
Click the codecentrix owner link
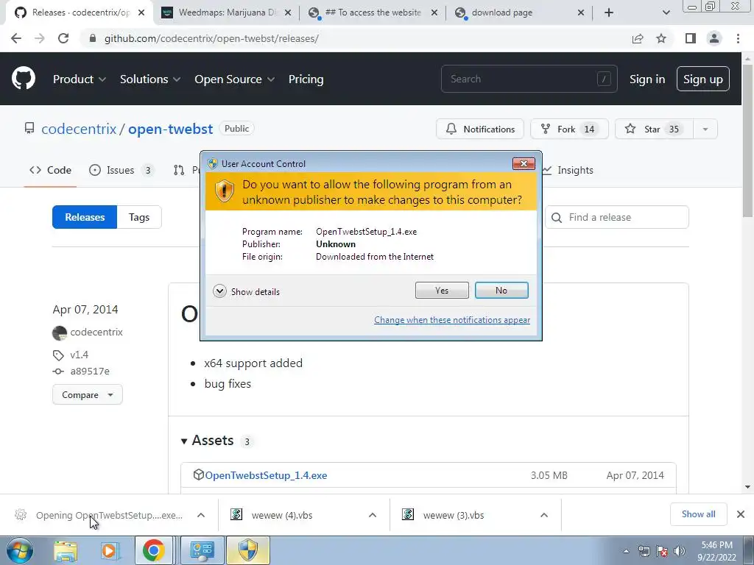pos(79,129)
